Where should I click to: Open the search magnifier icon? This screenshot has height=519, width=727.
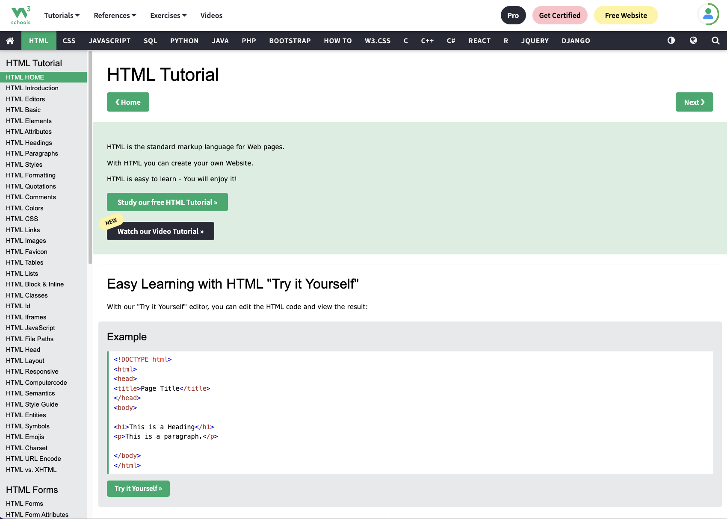tap(715, 41)
